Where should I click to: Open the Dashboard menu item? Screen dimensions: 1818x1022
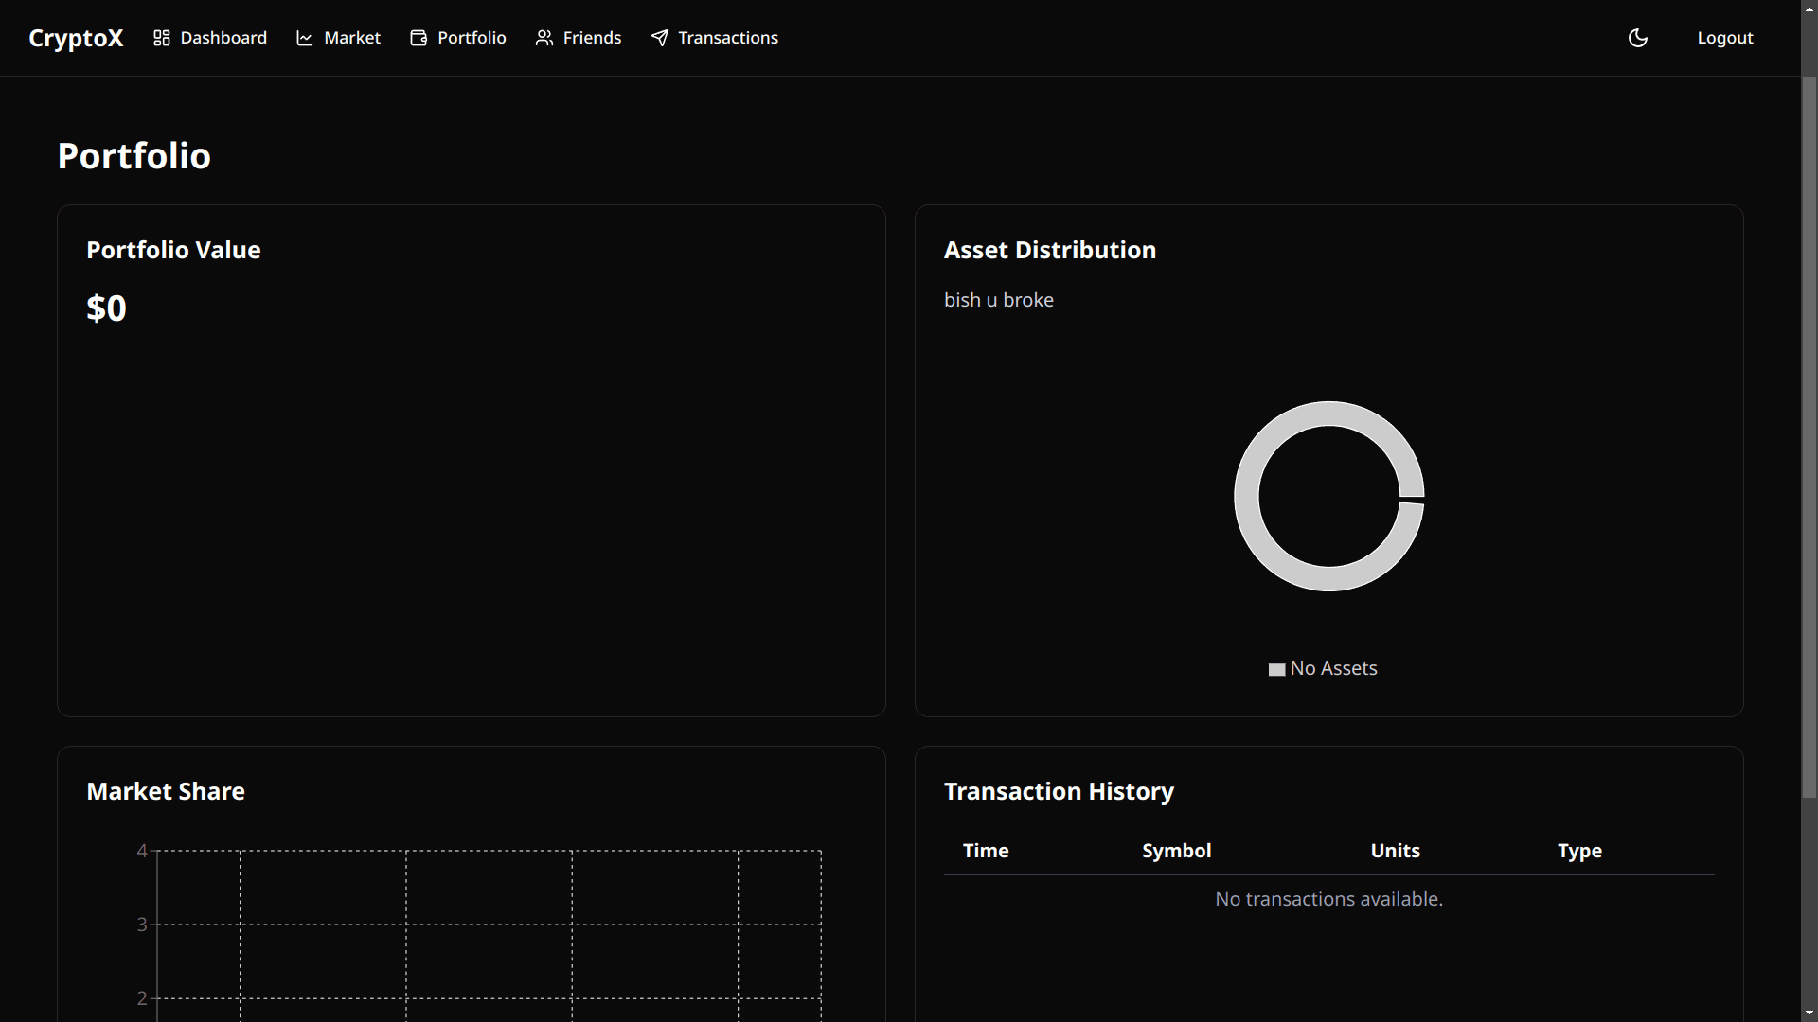click(x=223, y=38)
